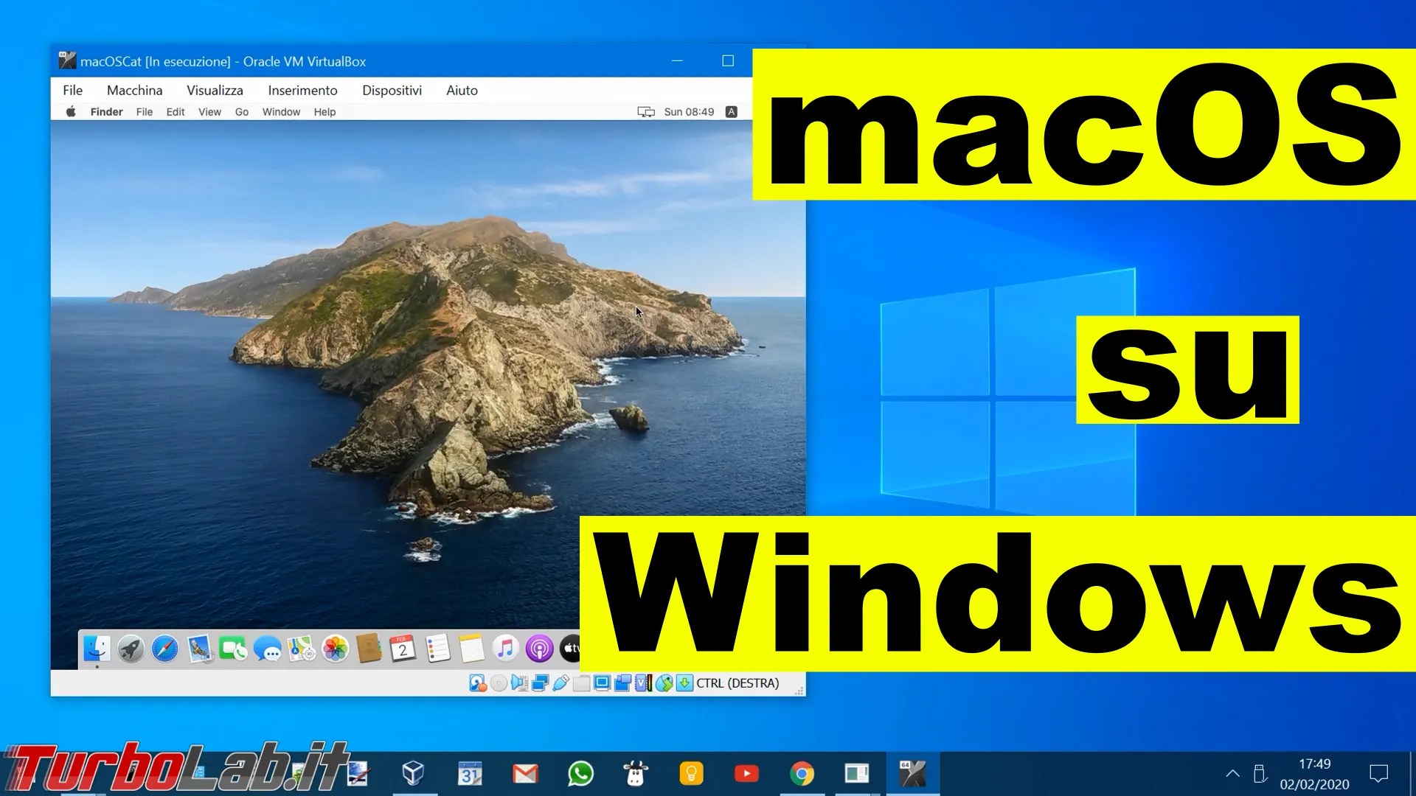Toggle keyboard capture green arrow indicator

click(x=684, y=683)
